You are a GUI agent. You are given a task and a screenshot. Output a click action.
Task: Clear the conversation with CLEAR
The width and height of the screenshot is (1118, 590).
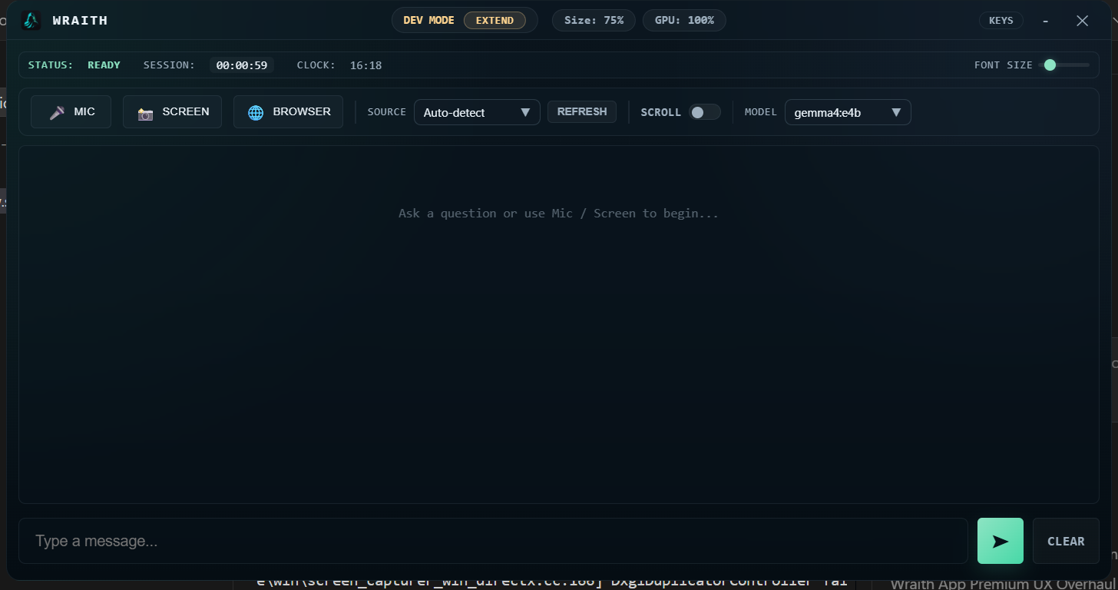[x=1066, y=541]
